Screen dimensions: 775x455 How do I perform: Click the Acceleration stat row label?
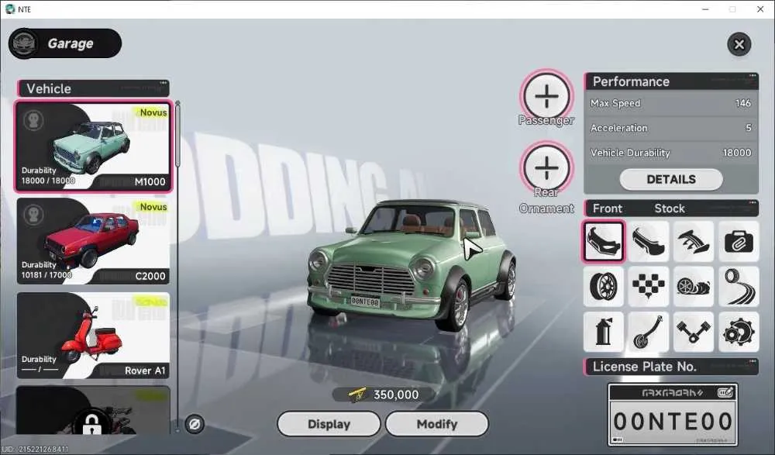pyautogui.click(x=618, y=128)
